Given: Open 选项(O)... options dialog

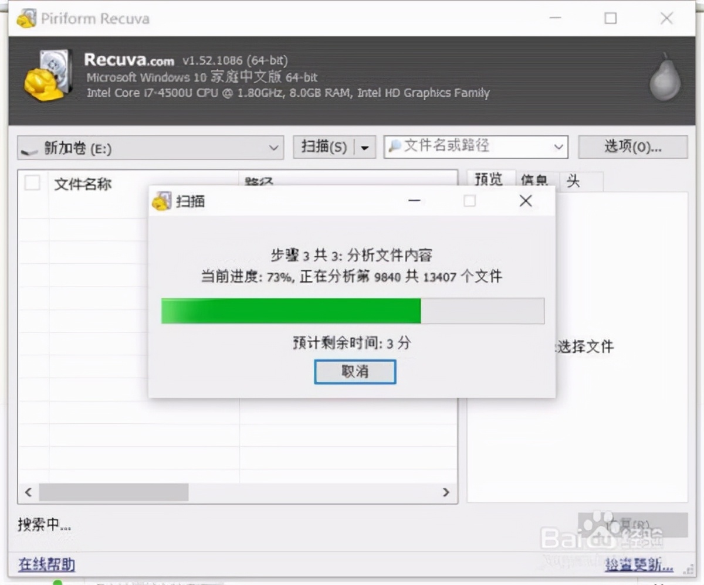Looking at the screenshot, I should pos(632,147).
